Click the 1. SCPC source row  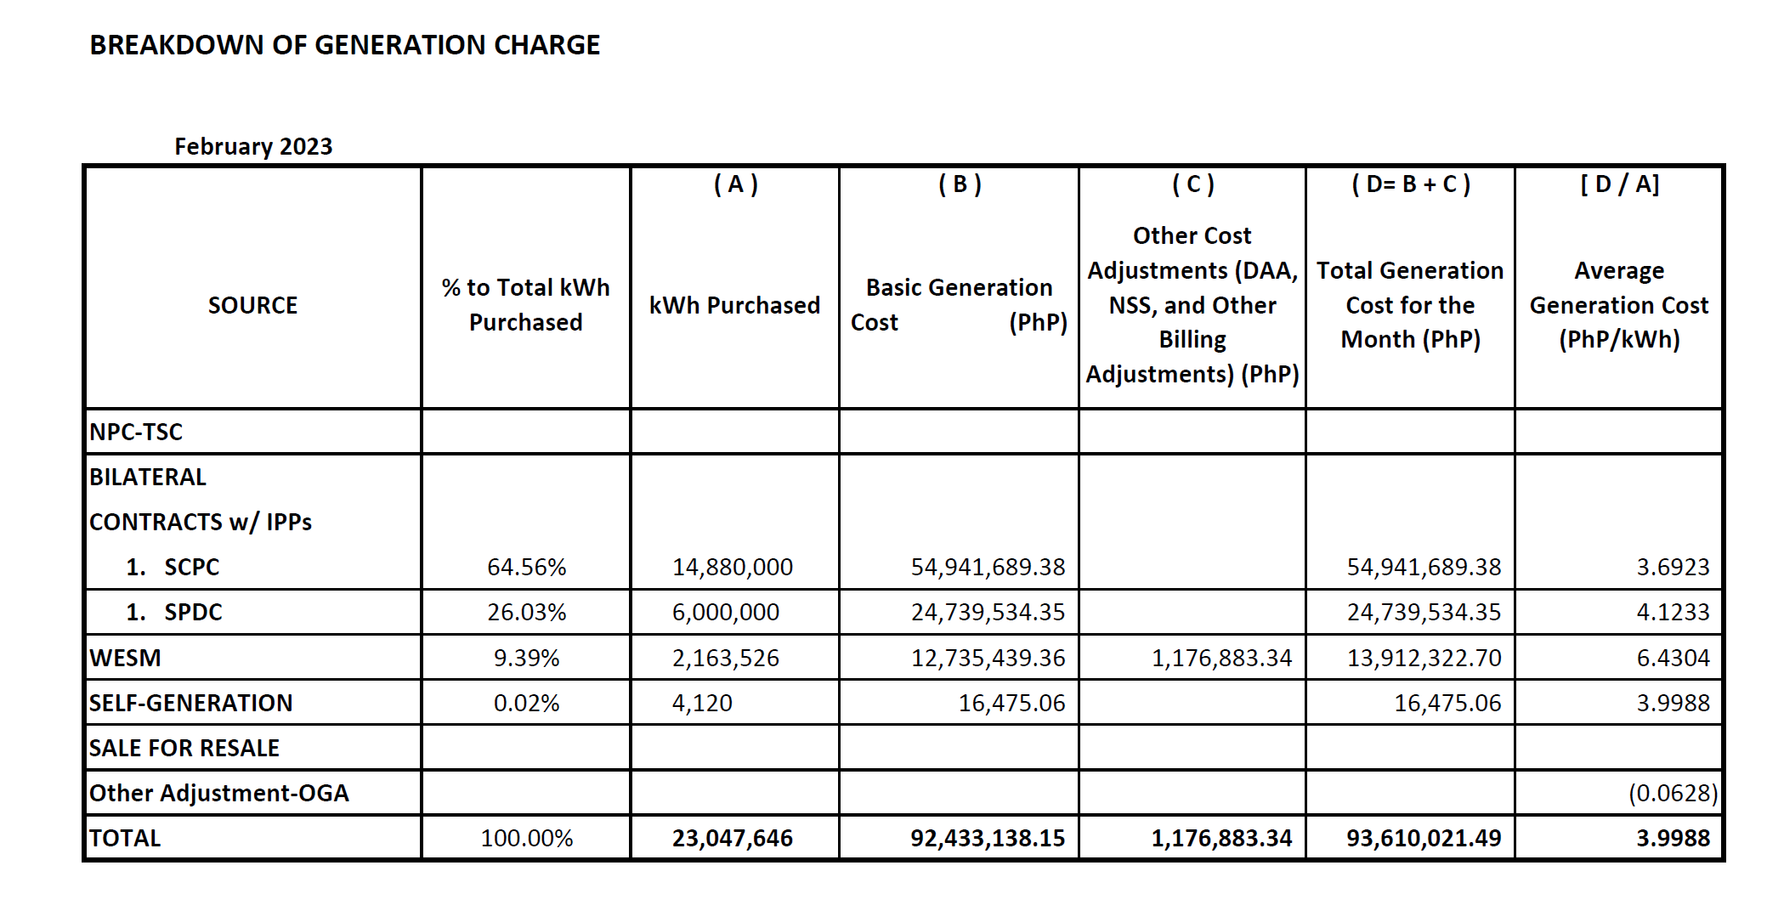pyautogui.click(x=173, y=567)
